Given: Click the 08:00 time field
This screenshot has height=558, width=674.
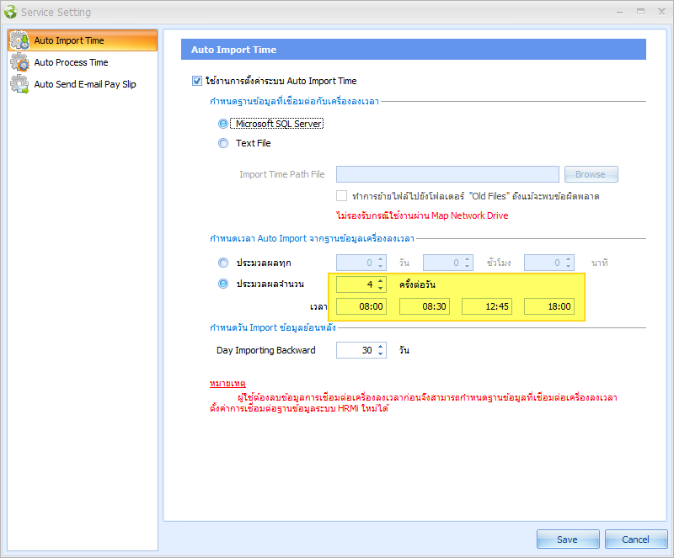Looking at the screenshot, I should (361, 307).
